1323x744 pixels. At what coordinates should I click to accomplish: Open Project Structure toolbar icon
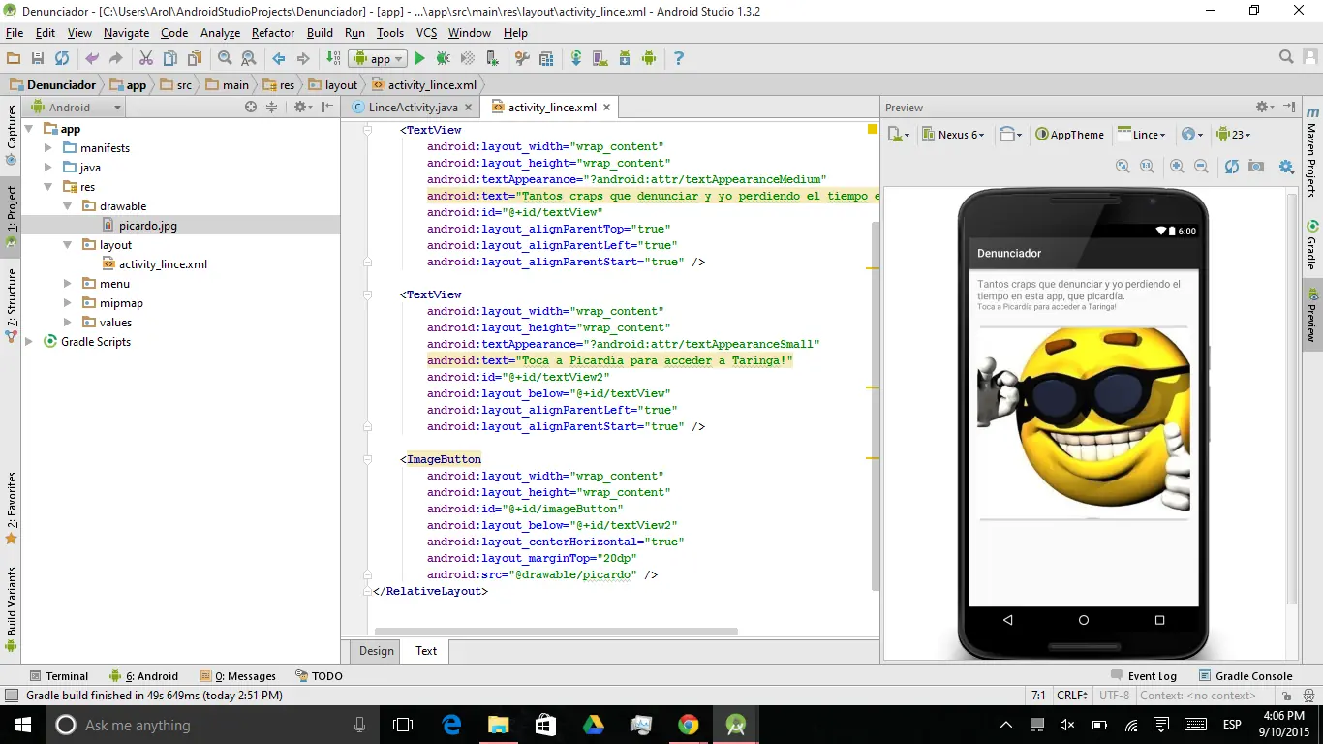(x=546, y=59)
